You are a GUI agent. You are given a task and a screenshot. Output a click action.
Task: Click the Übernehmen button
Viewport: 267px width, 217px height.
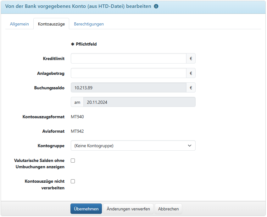pos(86,209)
